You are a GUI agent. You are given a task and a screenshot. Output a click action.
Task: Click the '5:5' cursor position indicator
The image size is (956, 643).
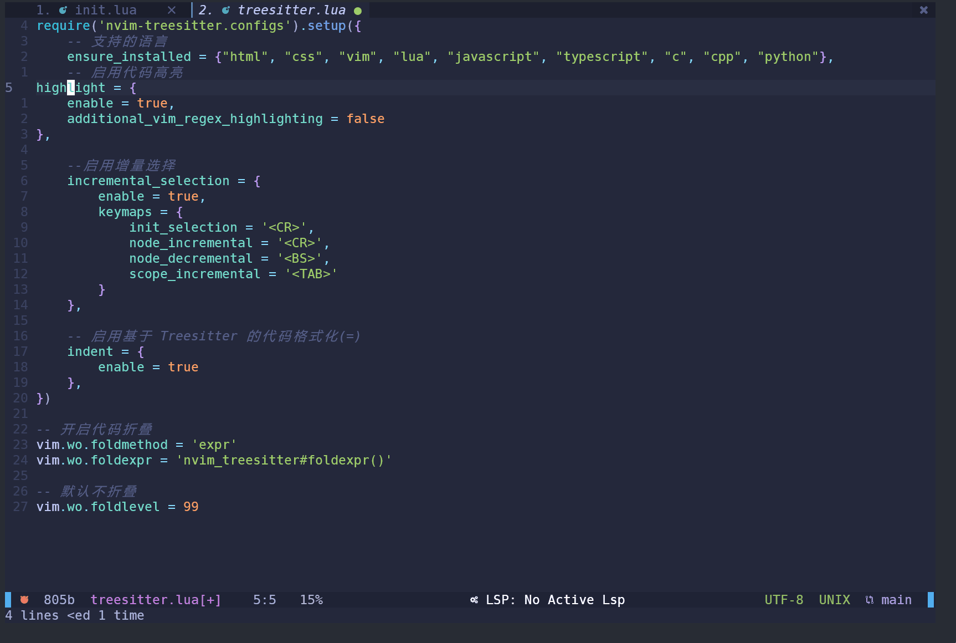(x=265, y=600)
